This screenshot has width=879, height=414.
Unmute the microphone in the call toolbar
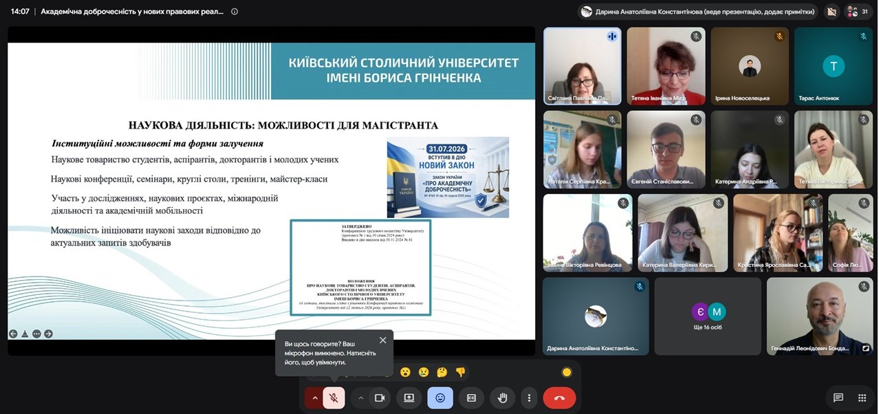pos(334,397)
